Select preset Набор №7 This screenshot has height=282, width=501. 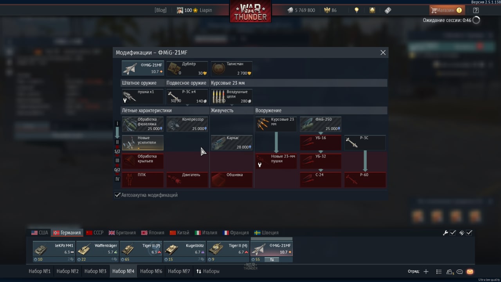(x=179, y=271)
